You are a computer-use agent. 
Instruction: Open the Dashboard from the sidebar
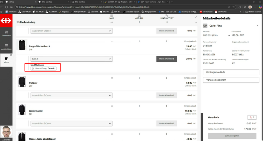click(x=6, y=32)
